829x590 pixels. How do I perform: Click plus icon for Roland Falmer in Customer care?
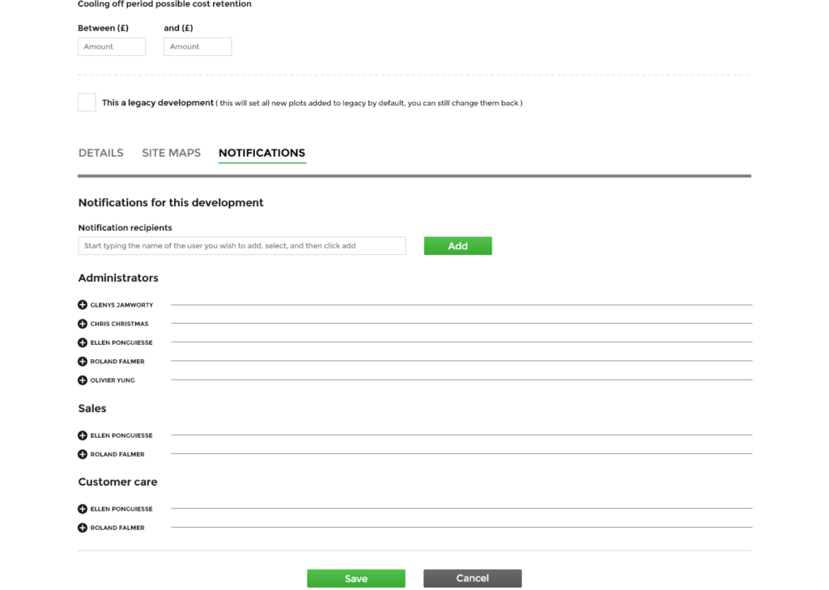83,528
